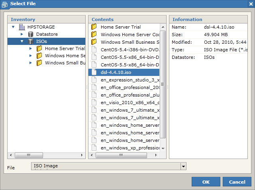This screenshot has width=255, height=190.
Task: Select HPSTORAGE in the Inventory tree
Action: 41,27
